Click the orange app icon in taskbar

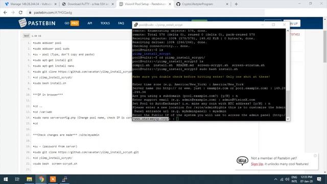53,179
